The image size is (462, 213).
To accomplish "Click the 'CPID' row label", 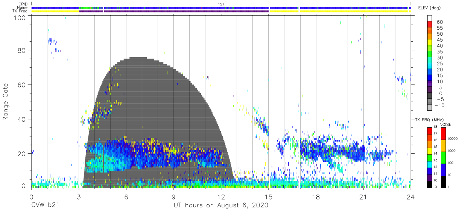I will pos(23,4).
